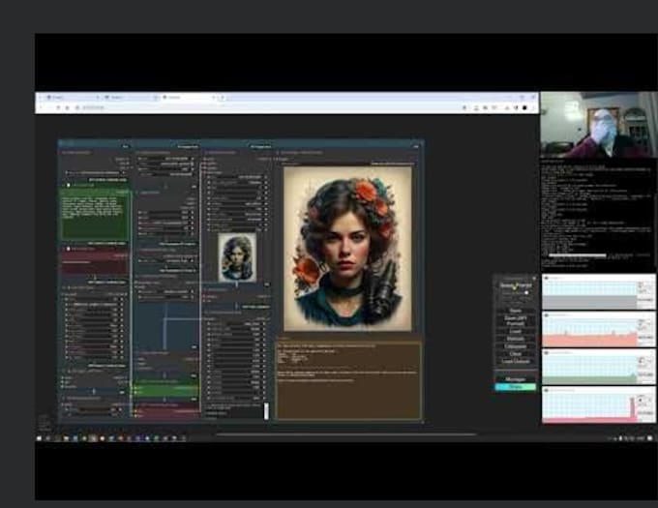Click the pink performance graph widget
The image size is (658, 508).
coord(598,404)
